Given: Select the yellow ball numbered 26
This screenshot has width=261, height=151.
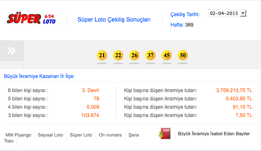Looking at the screenshot, I should [134, 55].
